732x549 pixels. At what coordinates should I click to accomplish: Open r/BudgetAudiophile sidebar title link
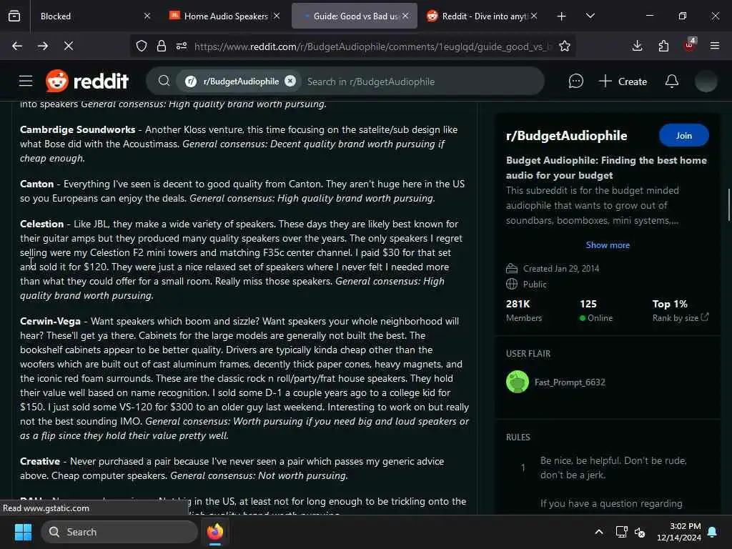pyautogui.click(x=566, y=136)
